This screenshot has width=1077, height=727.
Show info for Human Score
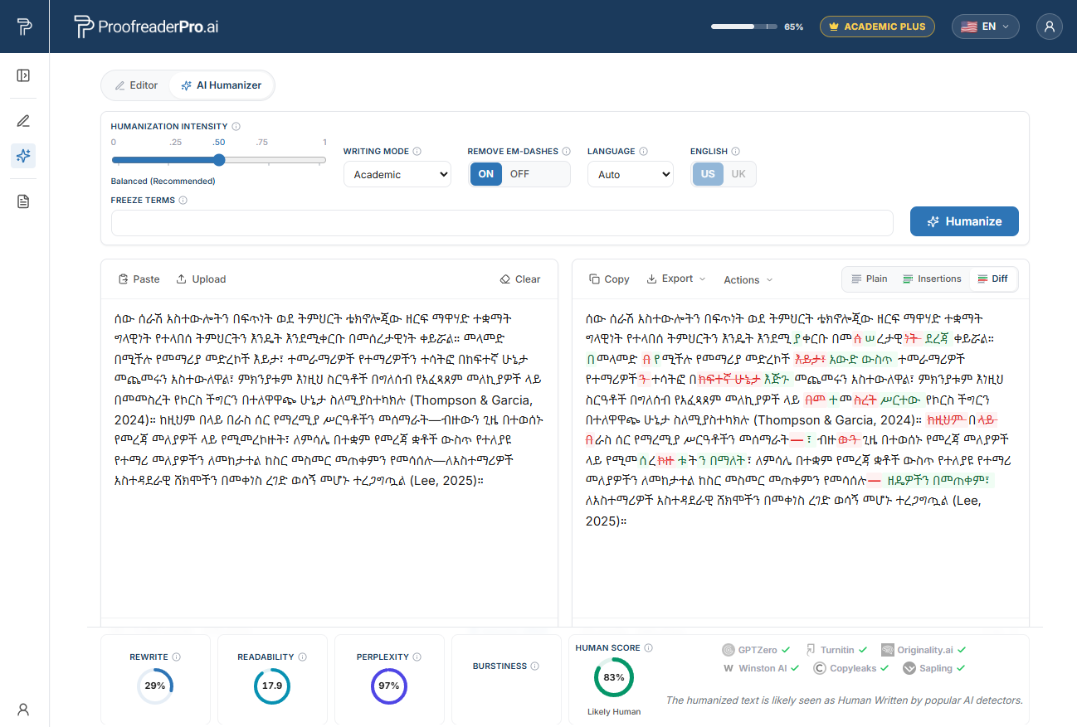[649, 648]
